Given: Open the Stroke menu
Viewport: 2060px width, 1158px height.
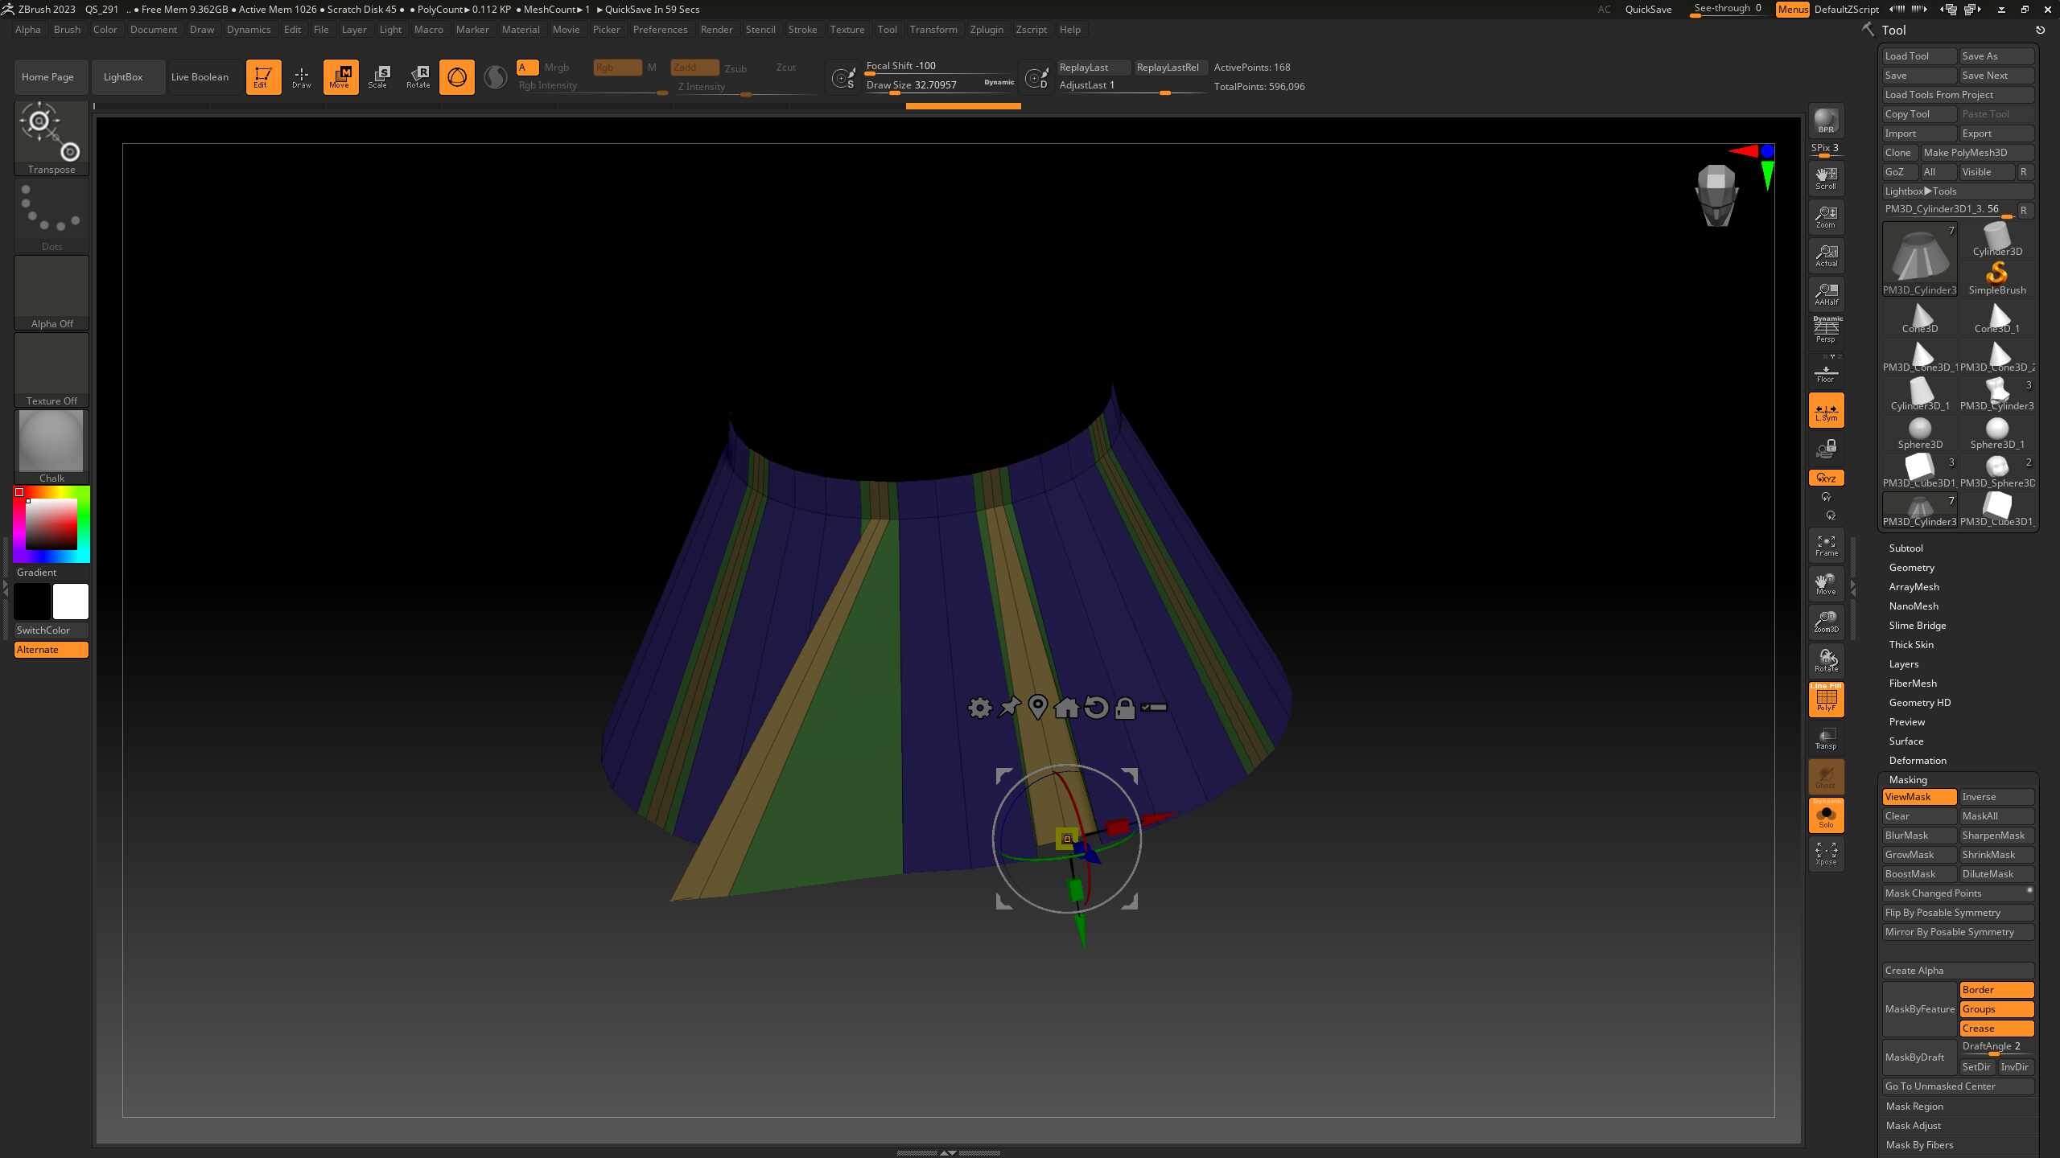Looking at the screenshot, I should tap(801, 30).
